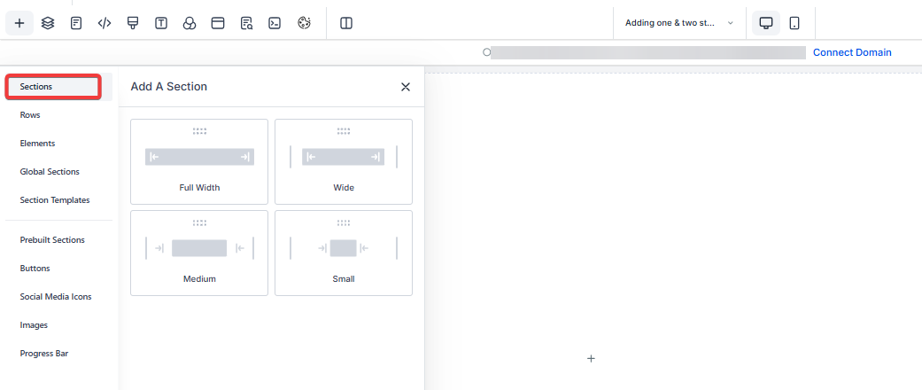Click the small circle icon before the URL bar
The width and height of the screenshot is (922, 390).
pyautogui.click(x=486, y=52)
